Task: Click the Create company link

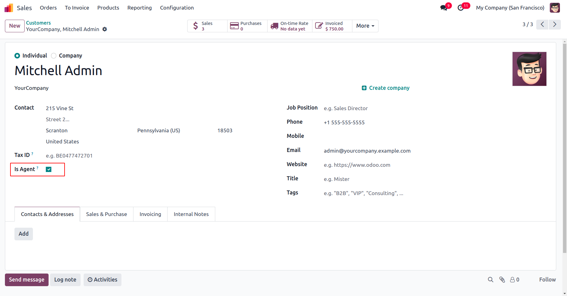Action: click(x=386, y=88)
